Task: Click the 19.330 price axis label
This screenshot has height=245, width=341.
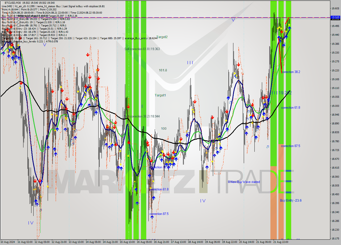Action: 335,53
